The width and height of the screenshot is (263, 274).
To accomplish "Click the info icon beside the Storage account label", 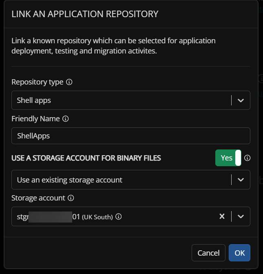I will point(71,198).
